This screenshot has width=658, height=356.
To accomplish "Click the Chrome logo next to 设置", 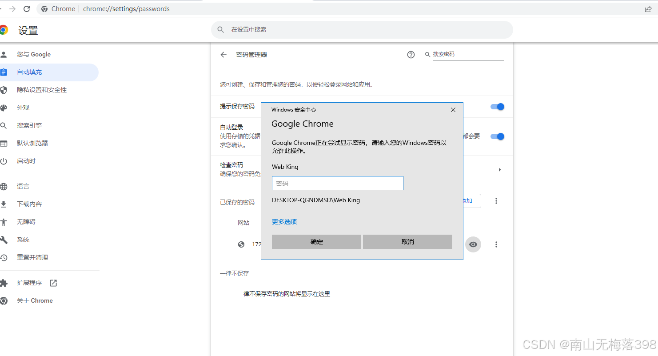I will (x=4, y=30).
